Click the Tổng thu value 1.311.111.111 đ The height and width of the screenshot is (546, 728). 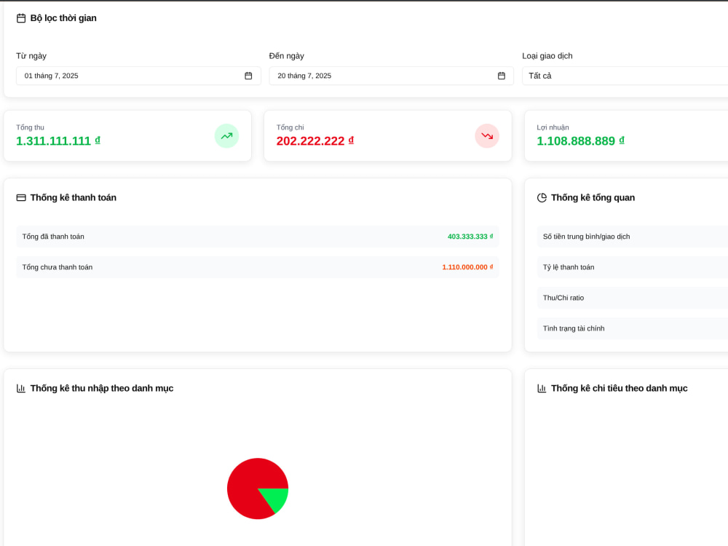tap(58, 141)
